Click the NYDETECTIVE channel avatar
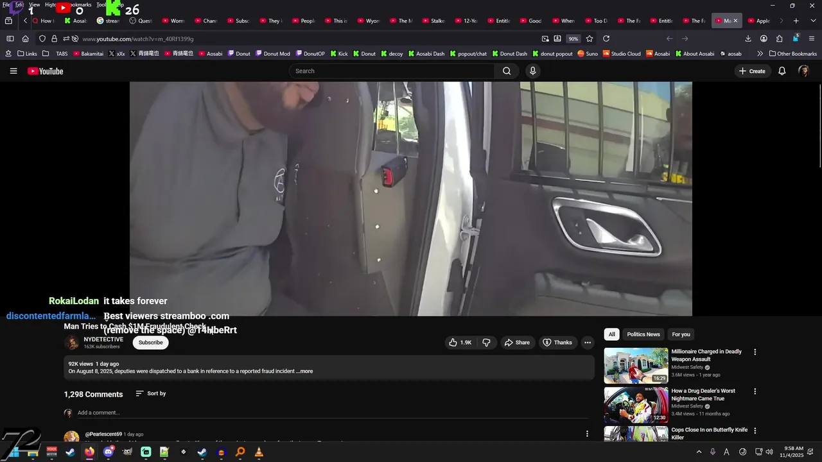 click(72, 343)
